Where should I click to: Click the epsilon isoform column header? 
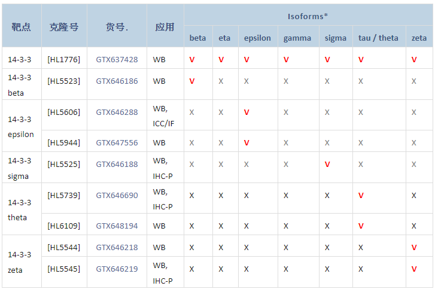(x=258, y=36)
